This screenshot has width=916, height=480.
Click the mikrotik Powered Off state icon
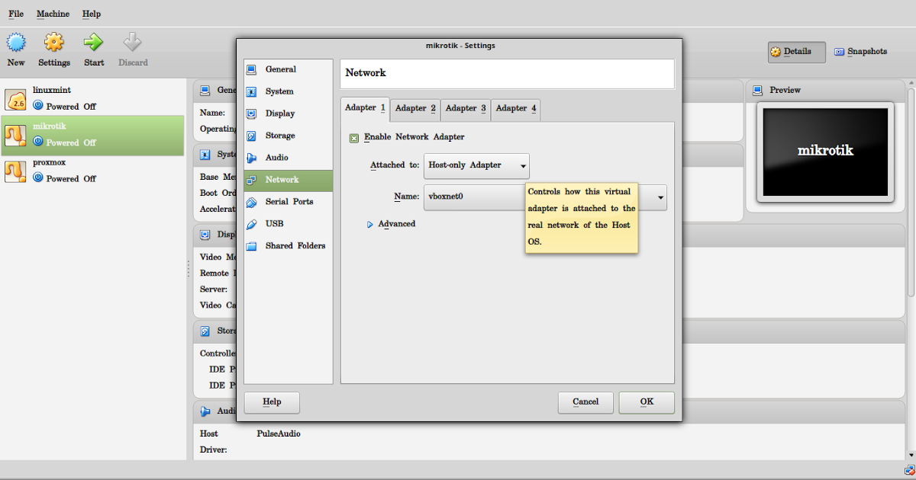pyautogui.click(x=37, y=142)
